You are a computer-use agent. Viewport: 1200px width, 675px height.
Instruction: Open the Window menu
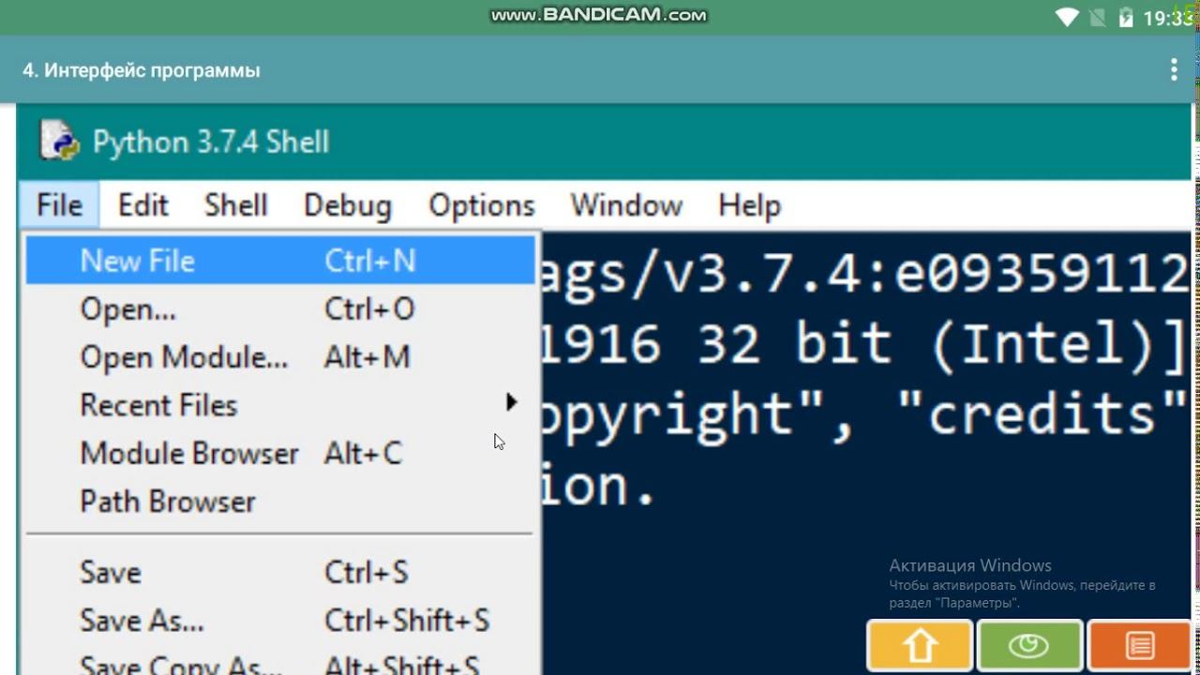pos(626,205)
